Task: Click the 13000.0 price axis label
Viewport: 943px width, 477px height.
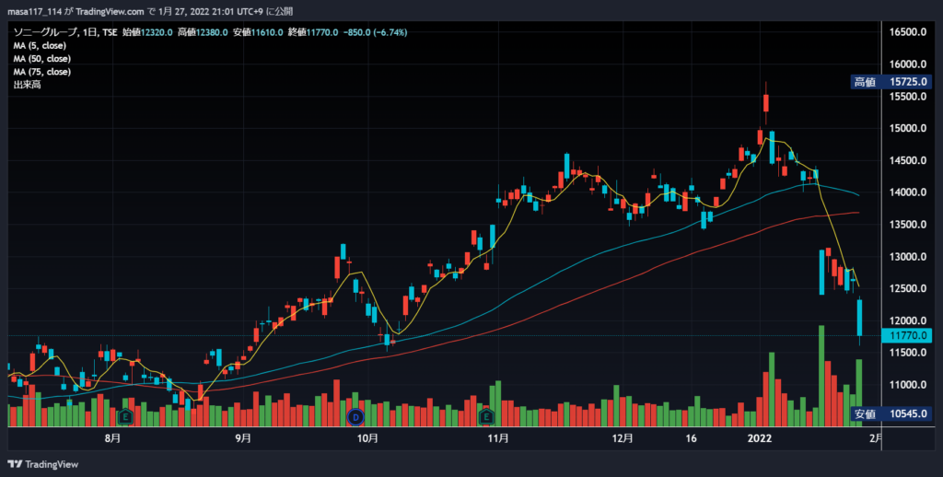Action: pyautogui.click(x=907, y=257)
